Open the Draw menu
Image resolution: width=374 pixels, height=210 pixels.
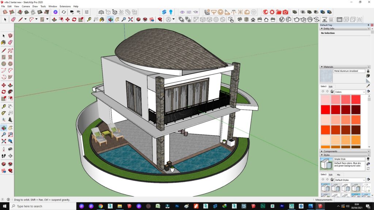click(35, 7)
